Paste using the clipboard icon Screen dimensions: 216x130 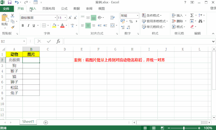click(5, 18)
